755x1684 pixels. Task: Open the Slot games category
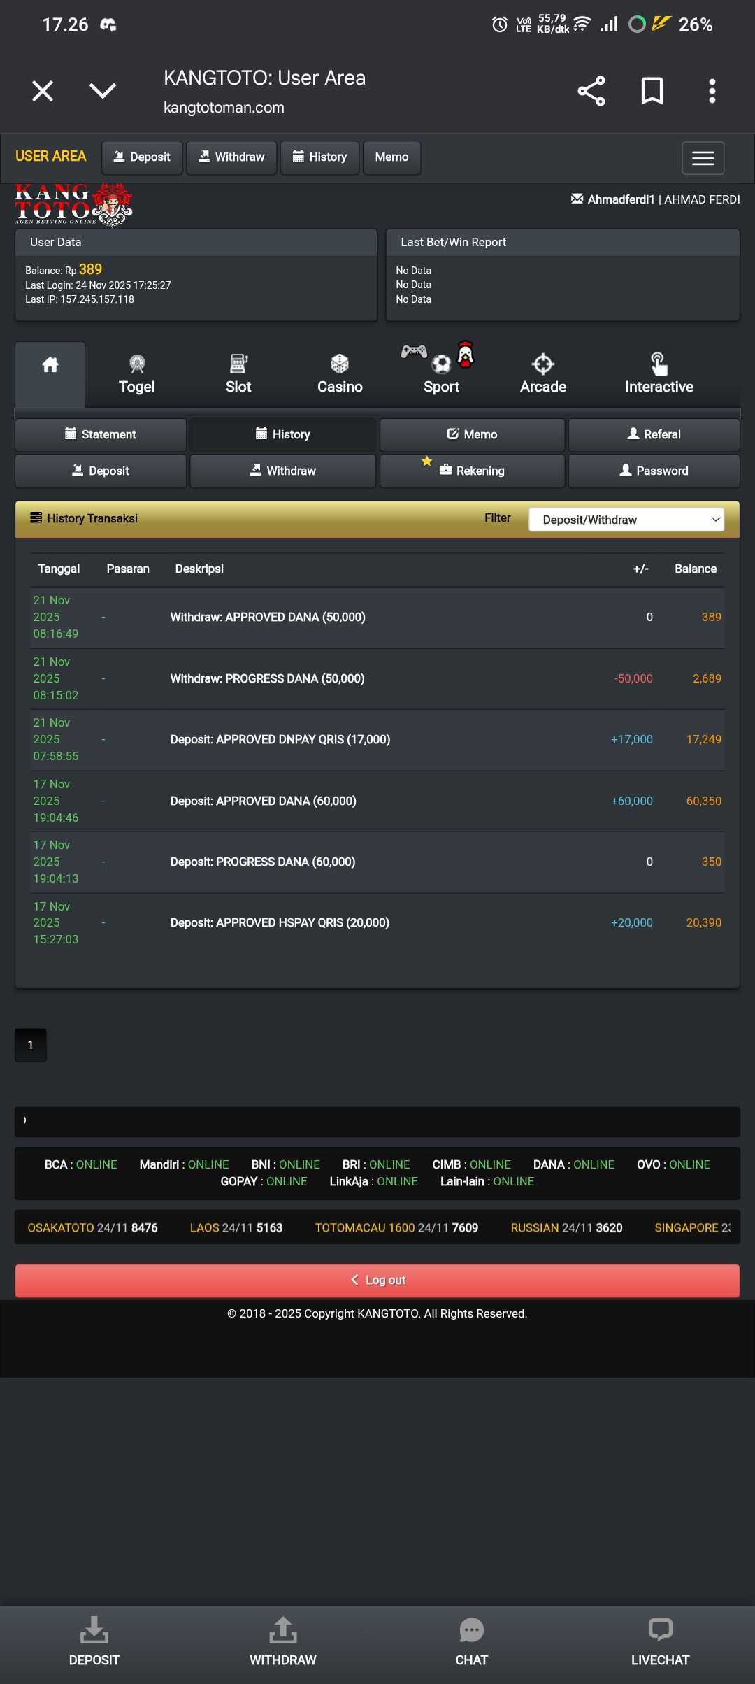tap(238, 375)
